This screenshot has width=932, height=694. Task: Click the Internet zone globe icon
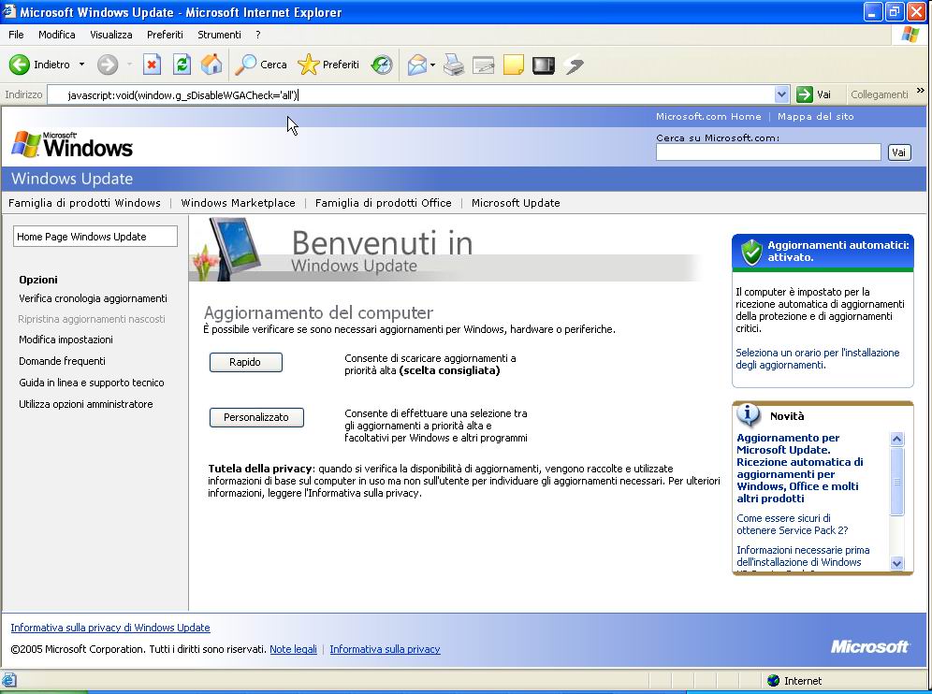tap(773, 680)
